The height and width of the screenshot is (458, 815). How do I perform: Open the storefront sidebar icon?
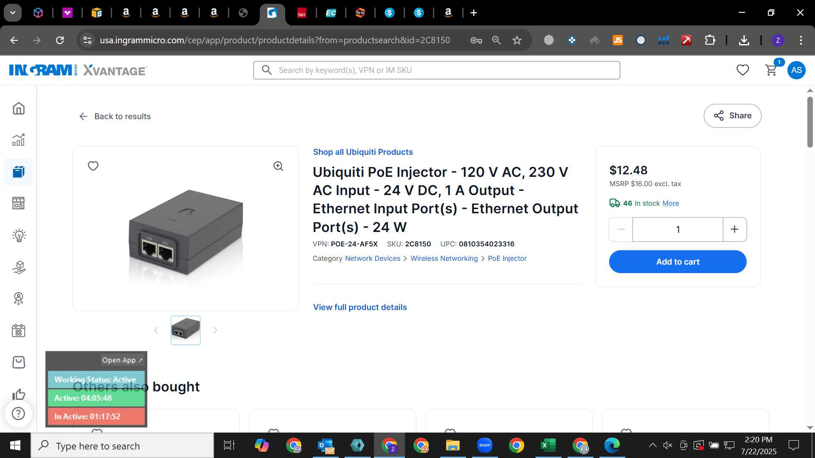click(x=18, y=204)
